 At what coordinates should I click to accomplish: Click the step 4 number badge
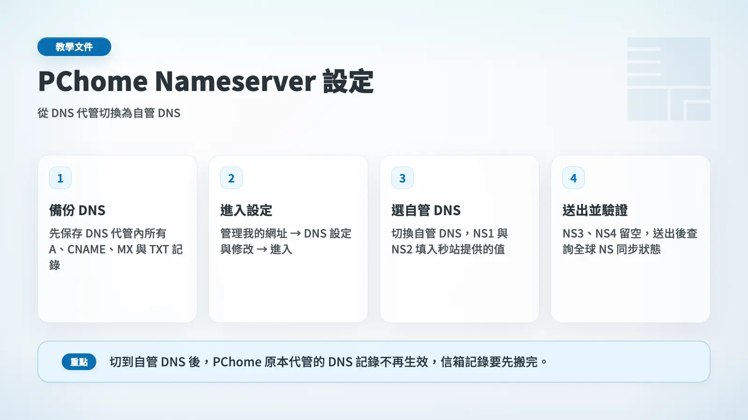coord(574,178)
